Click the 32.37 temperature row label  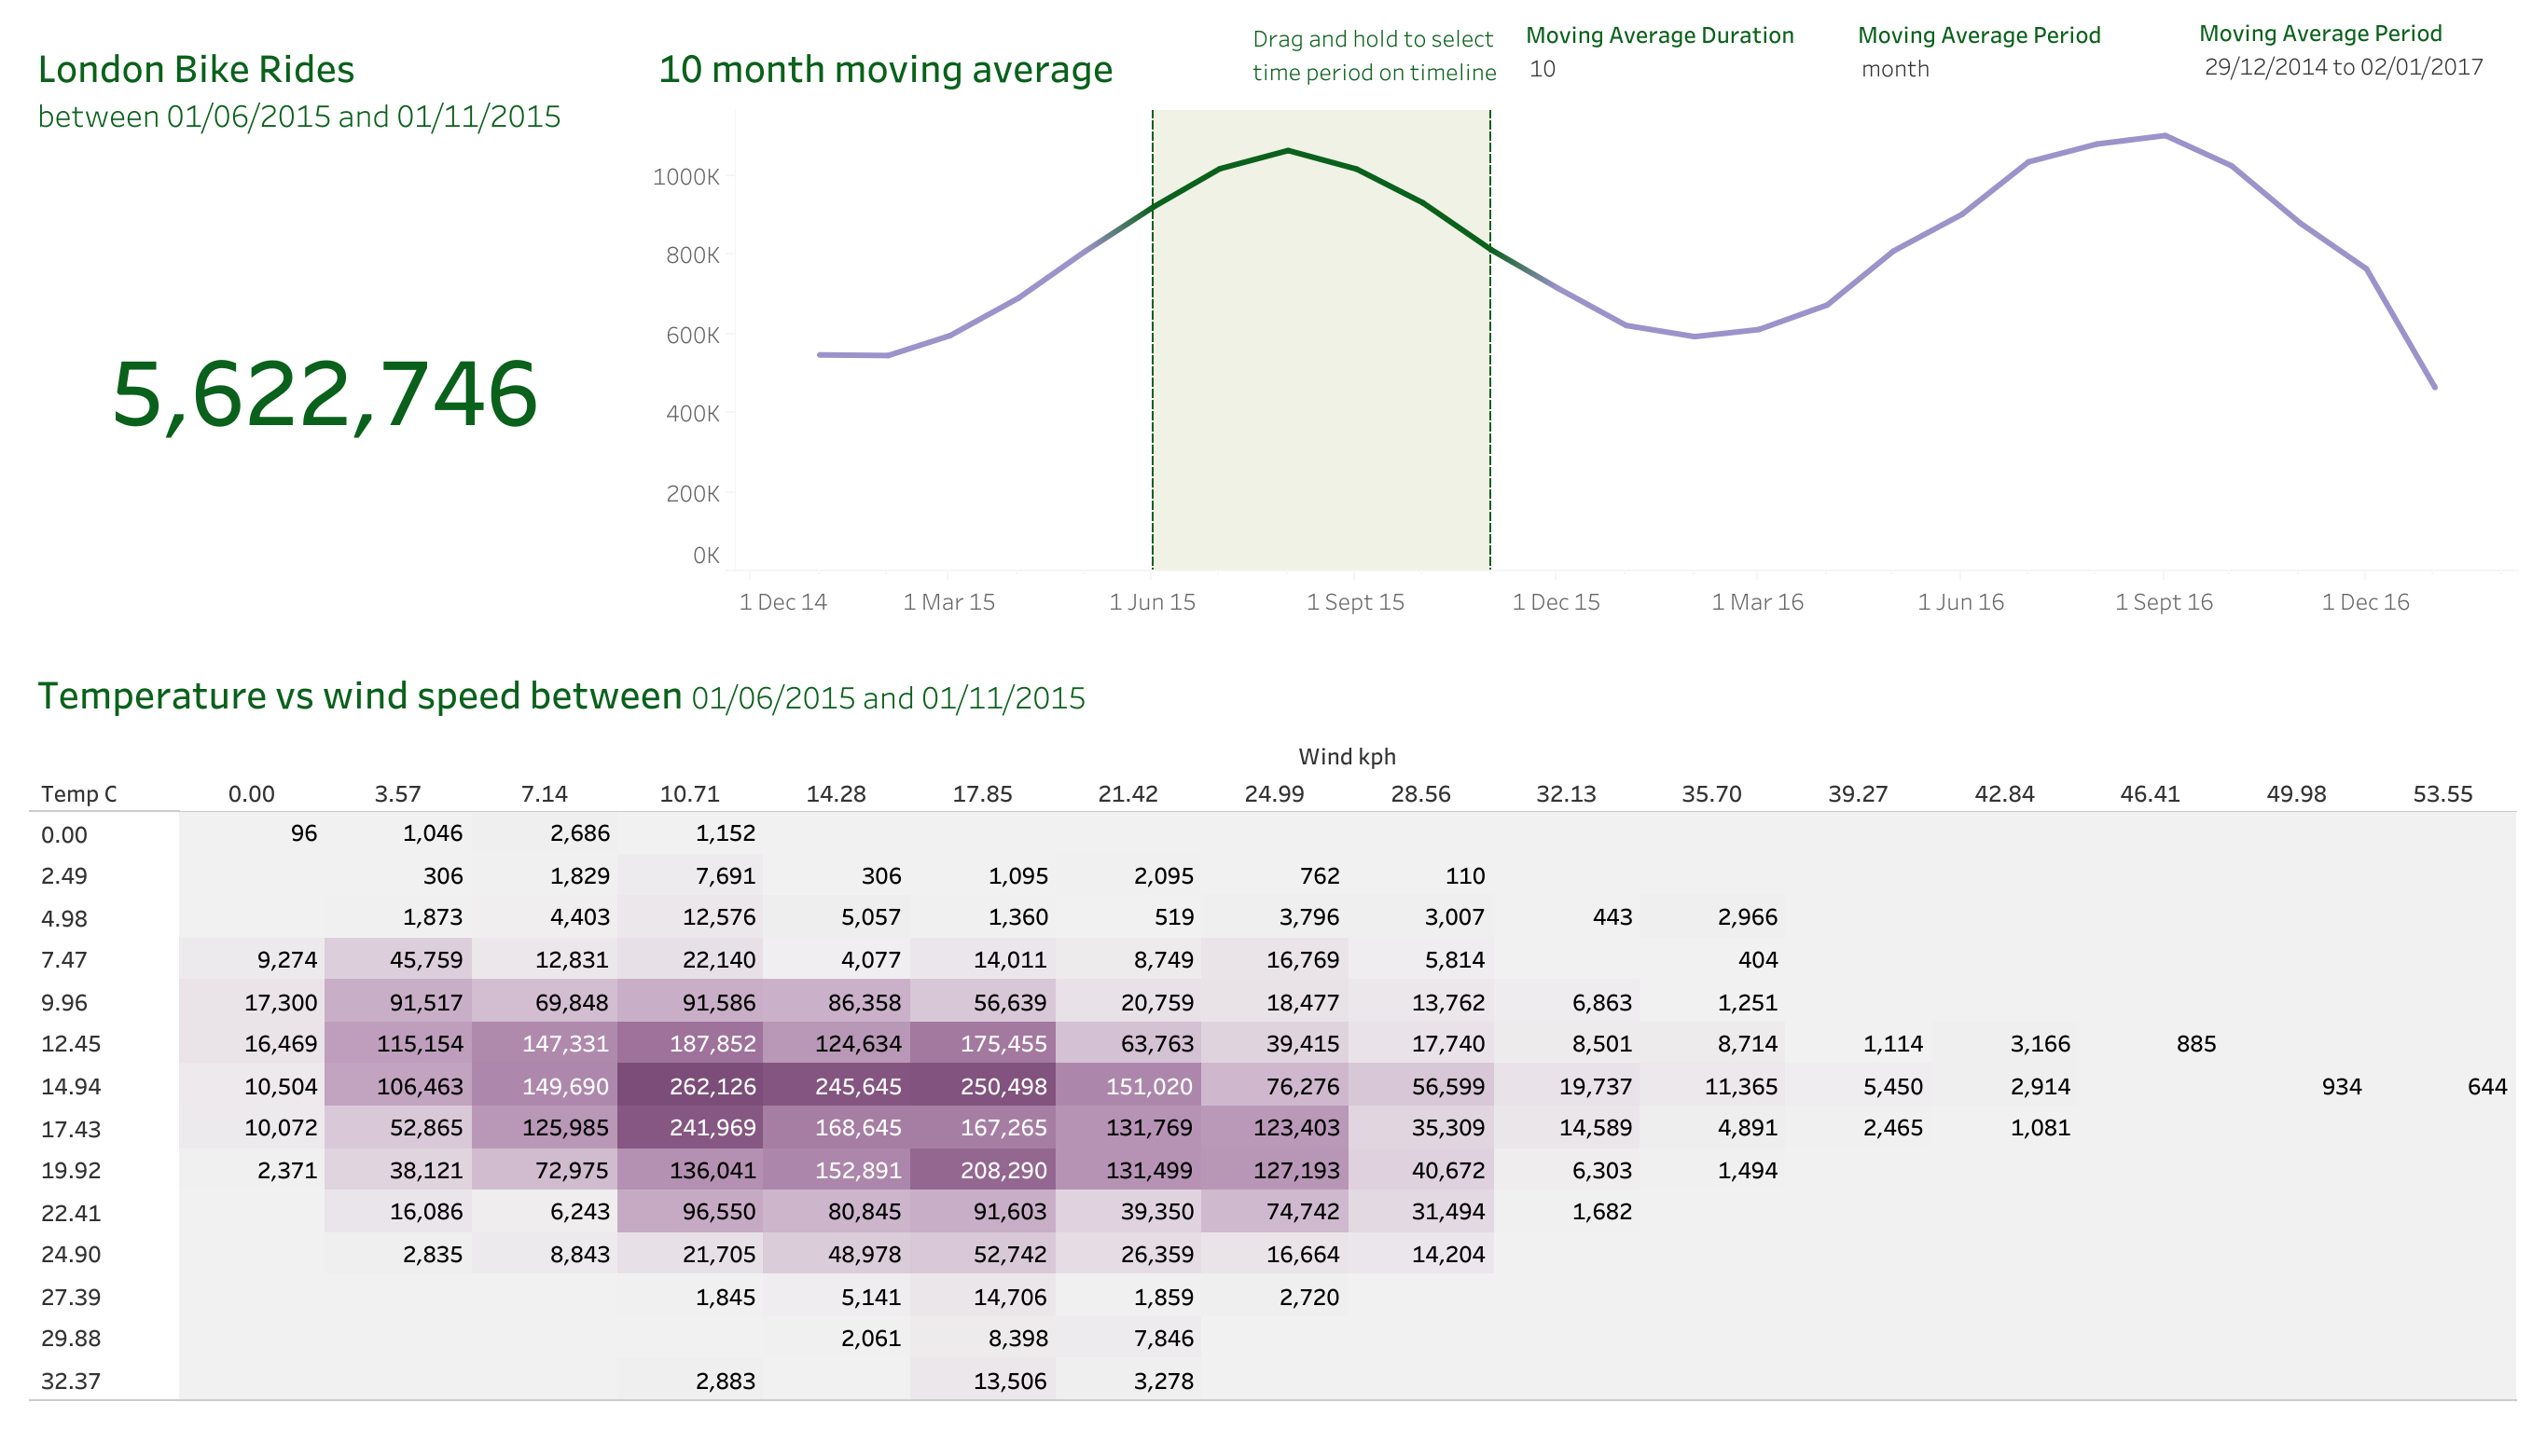71,1381
